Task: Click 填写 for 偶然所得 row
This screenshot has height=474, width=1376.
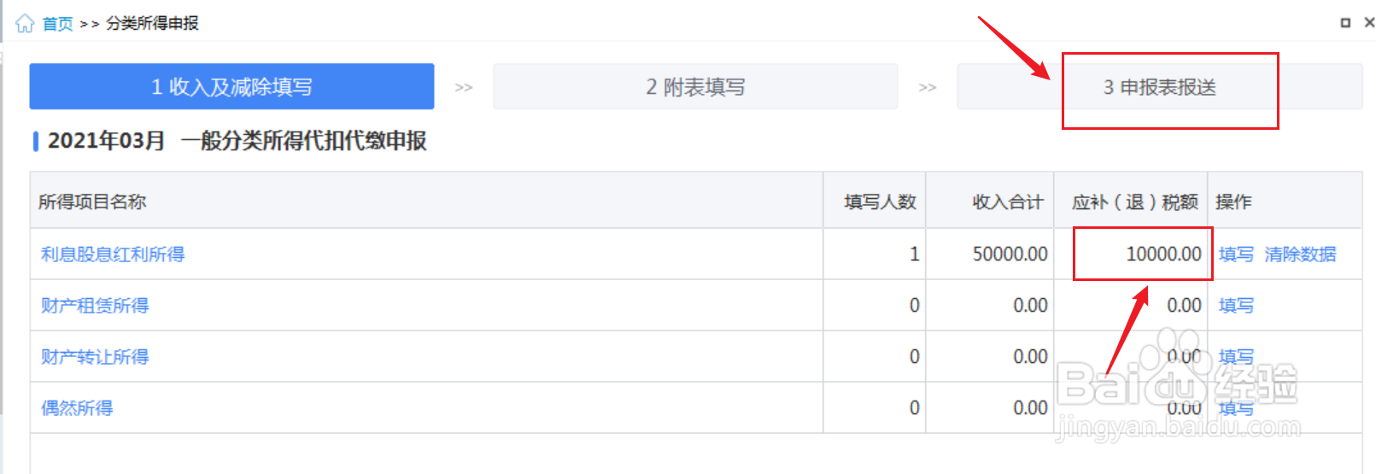Action: [x=1236, y=407]
